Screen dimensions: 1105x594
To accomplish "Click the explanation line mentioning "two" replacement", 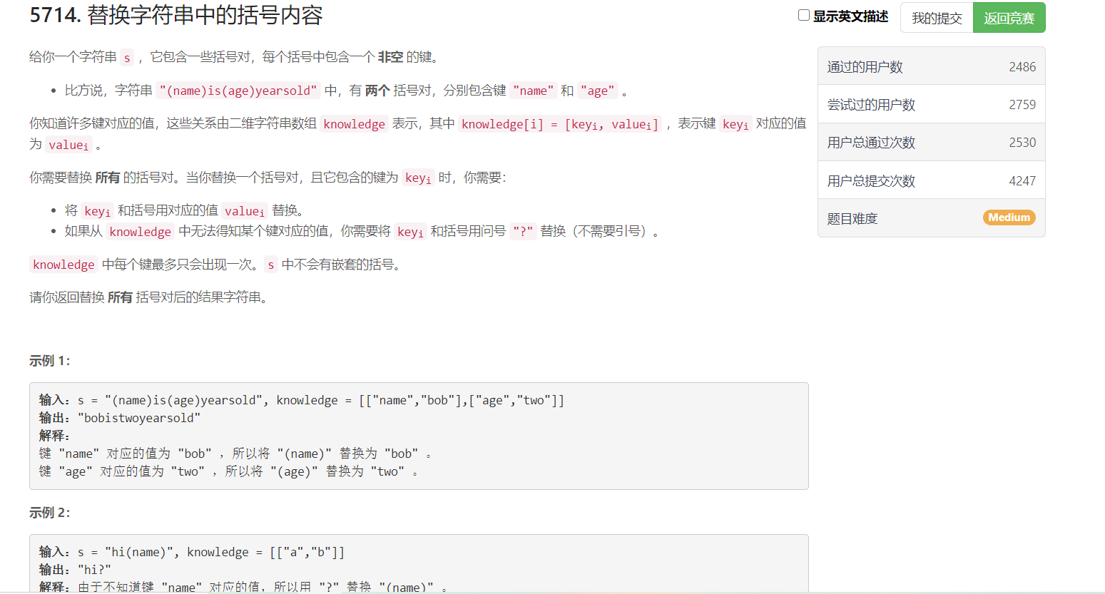I will 229,471.
